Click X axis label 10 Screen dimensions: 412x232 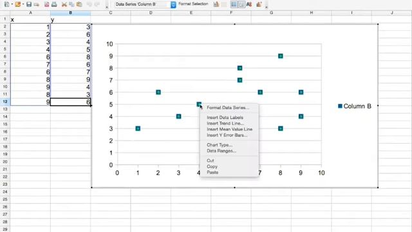tap(321, 173)
